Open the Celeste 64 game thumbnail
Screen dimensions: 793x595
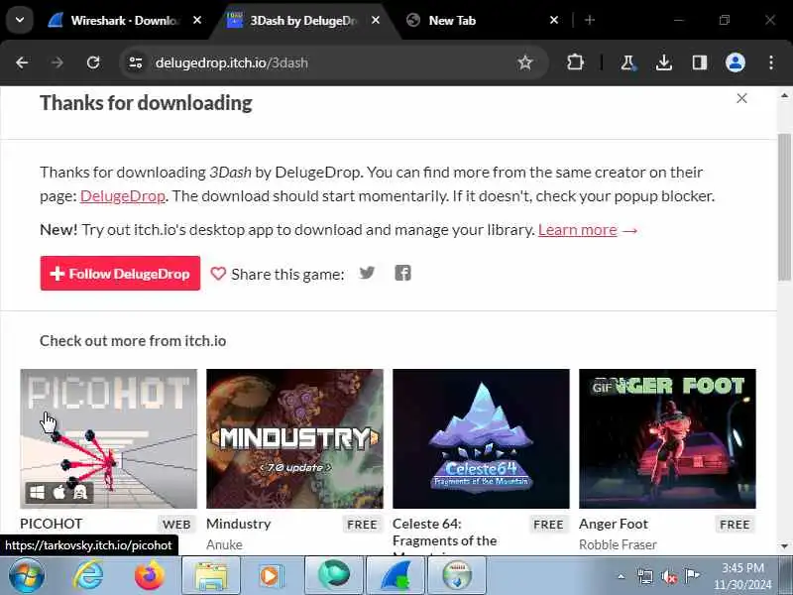coord(481,438)
